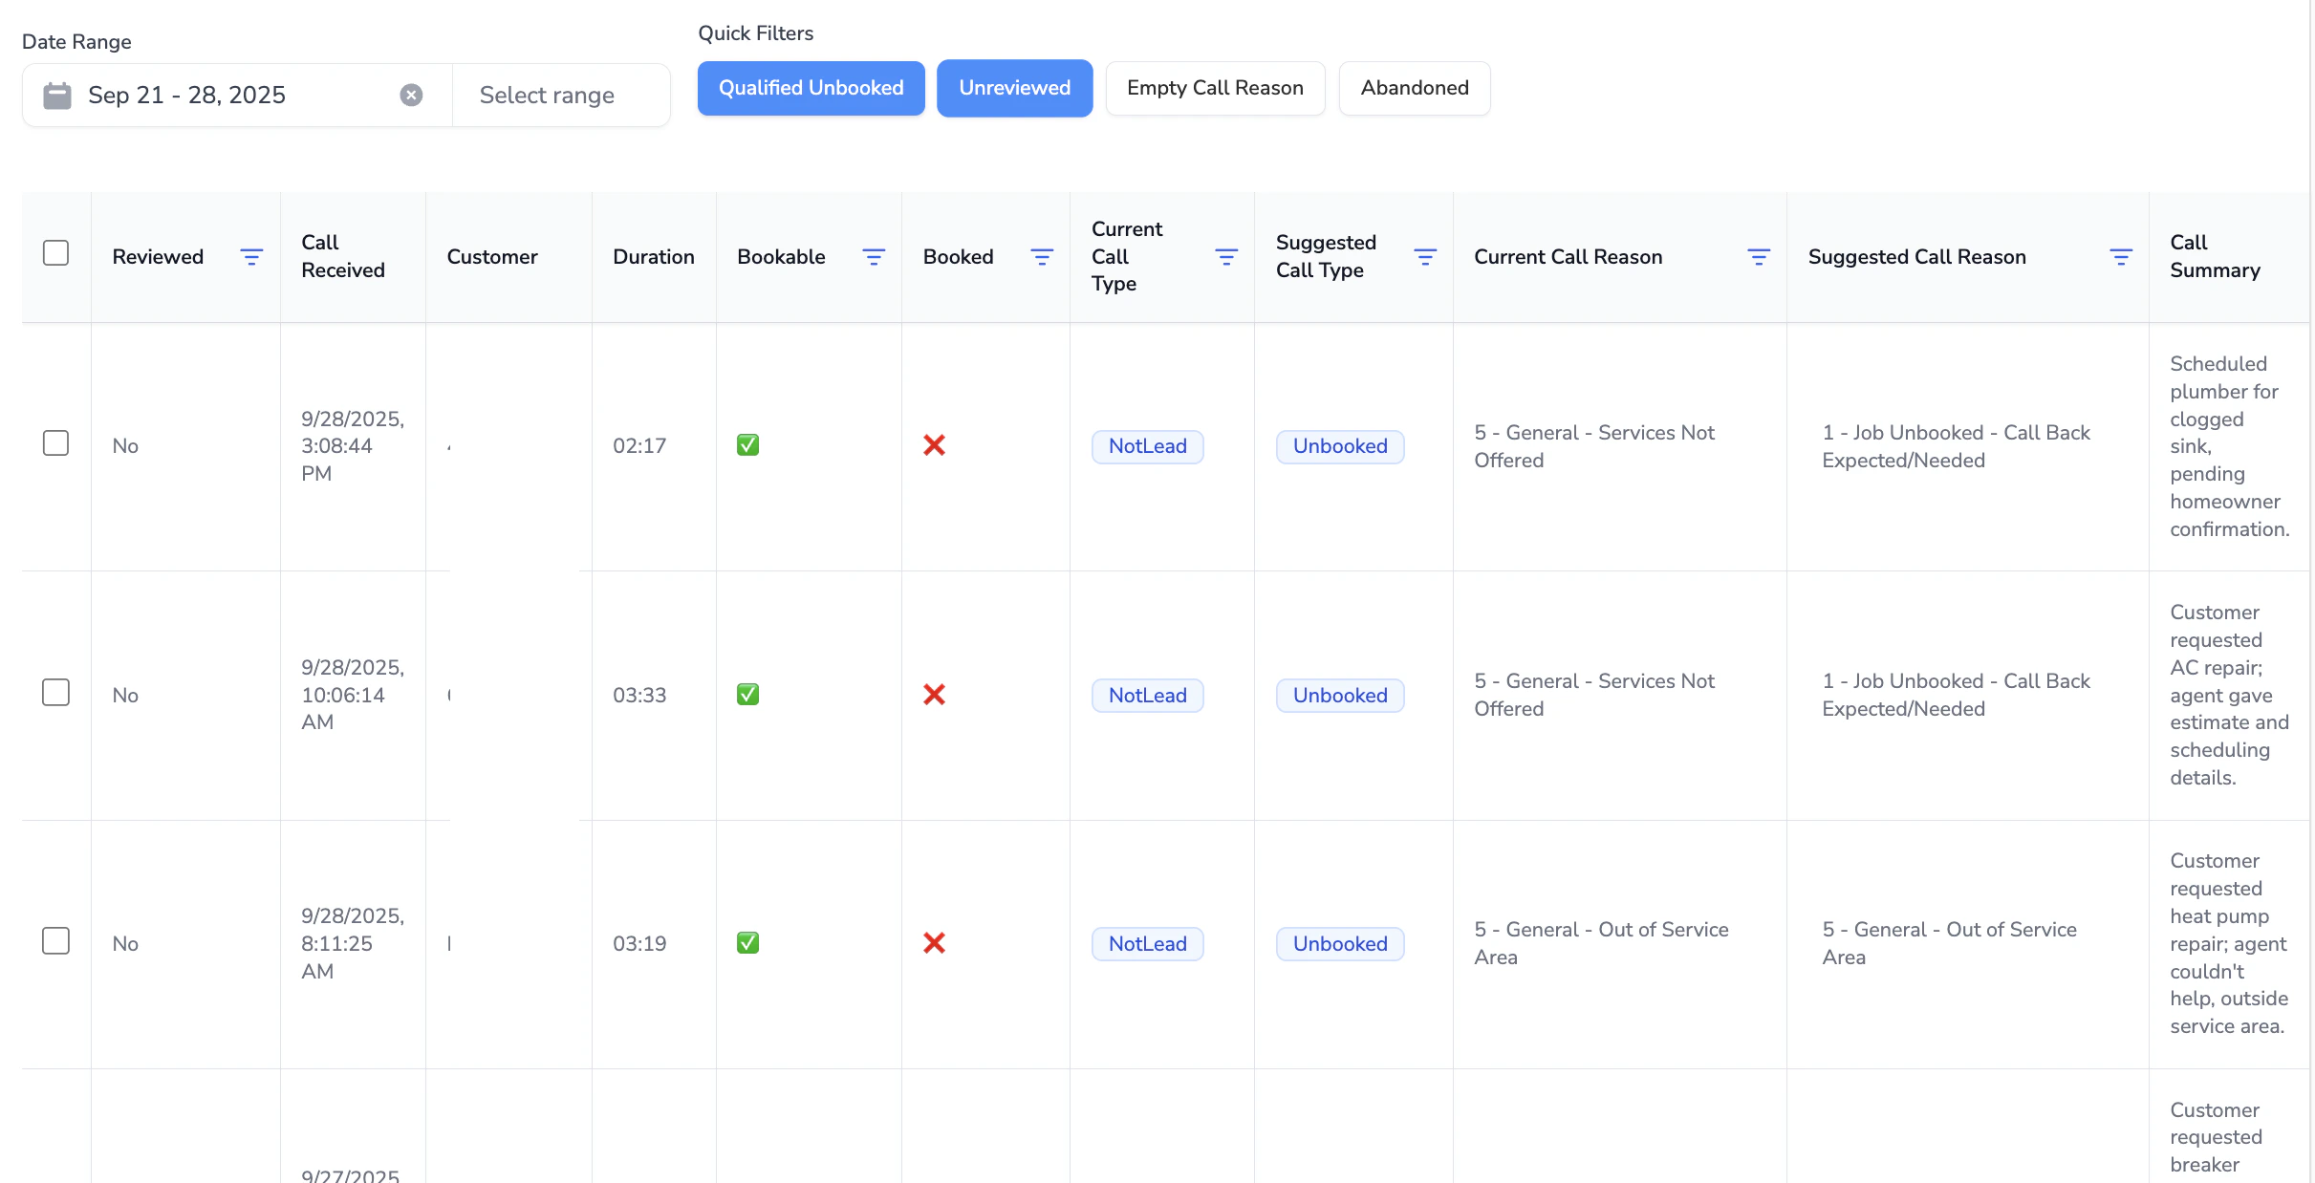Open the Bookable column filter icon
Screen dimensions: 2315x1183
point(873,257)
